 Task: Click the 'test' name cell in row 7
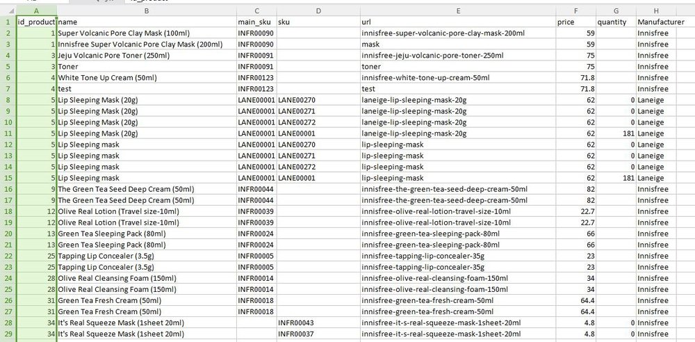147,89
